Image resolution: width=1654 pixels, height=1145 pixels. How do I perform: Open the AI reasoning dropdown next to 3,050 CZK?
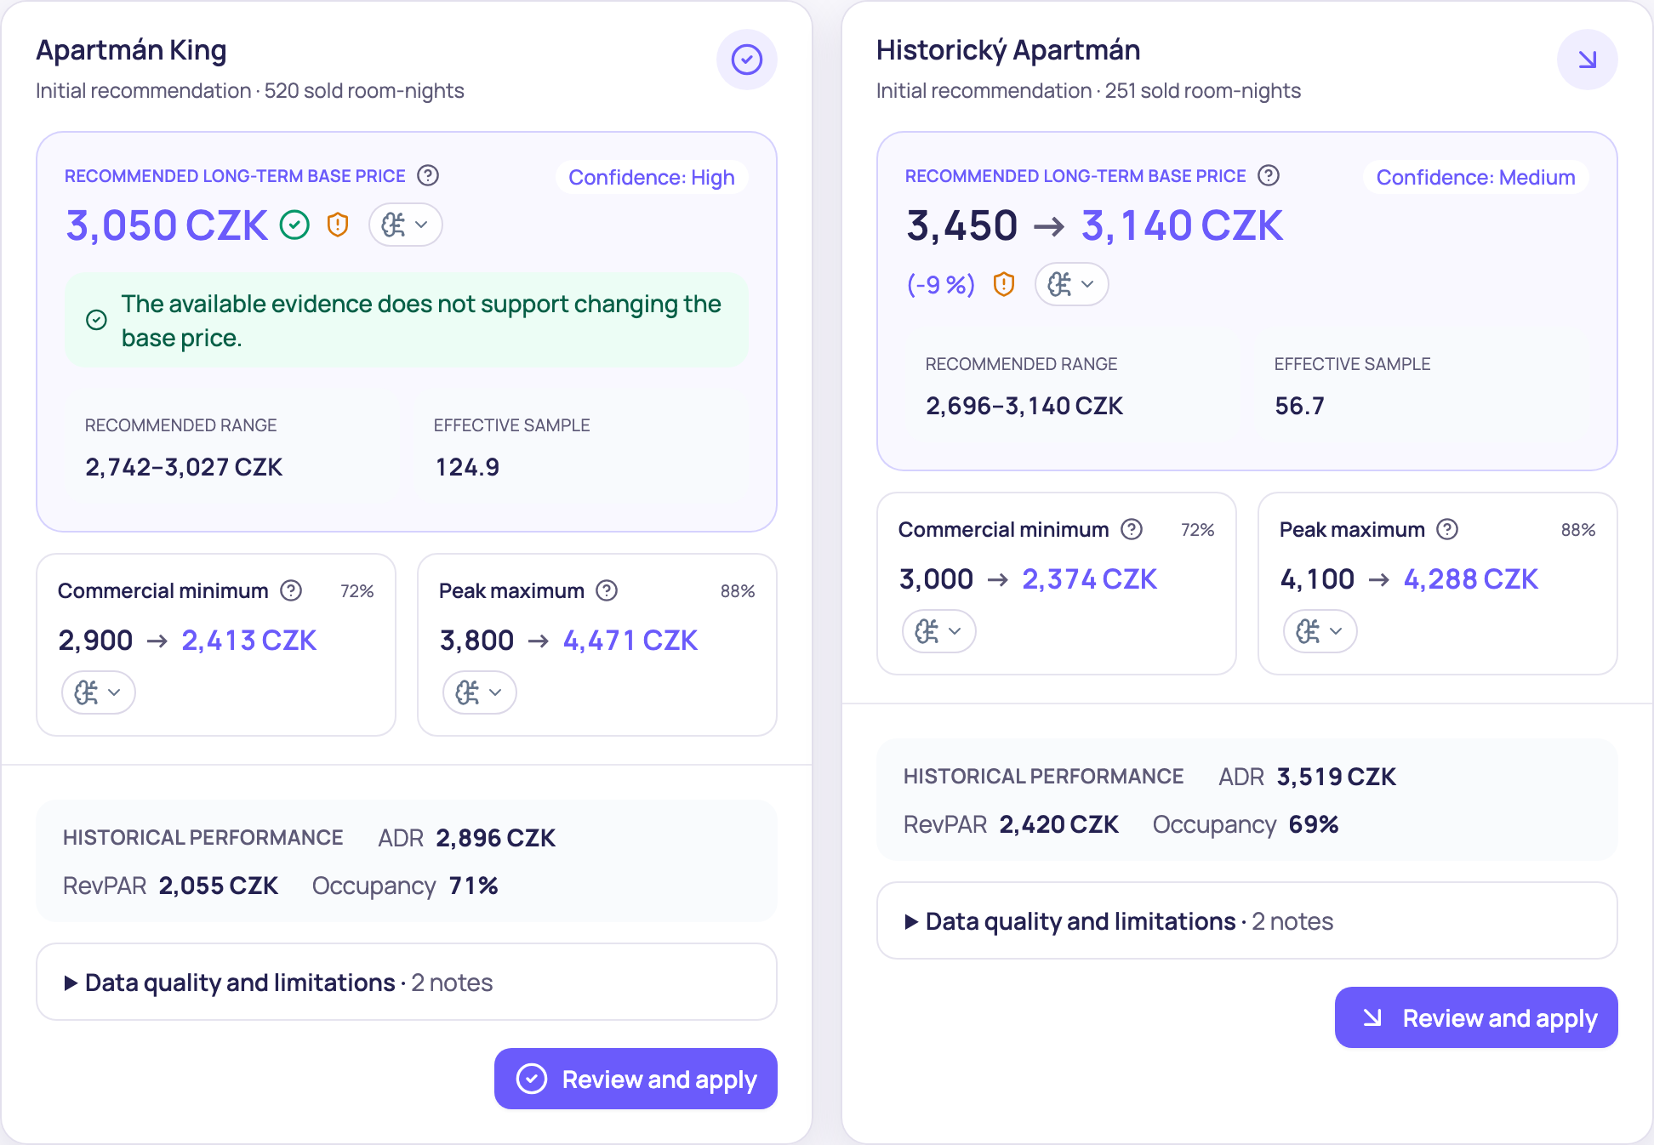406,225
